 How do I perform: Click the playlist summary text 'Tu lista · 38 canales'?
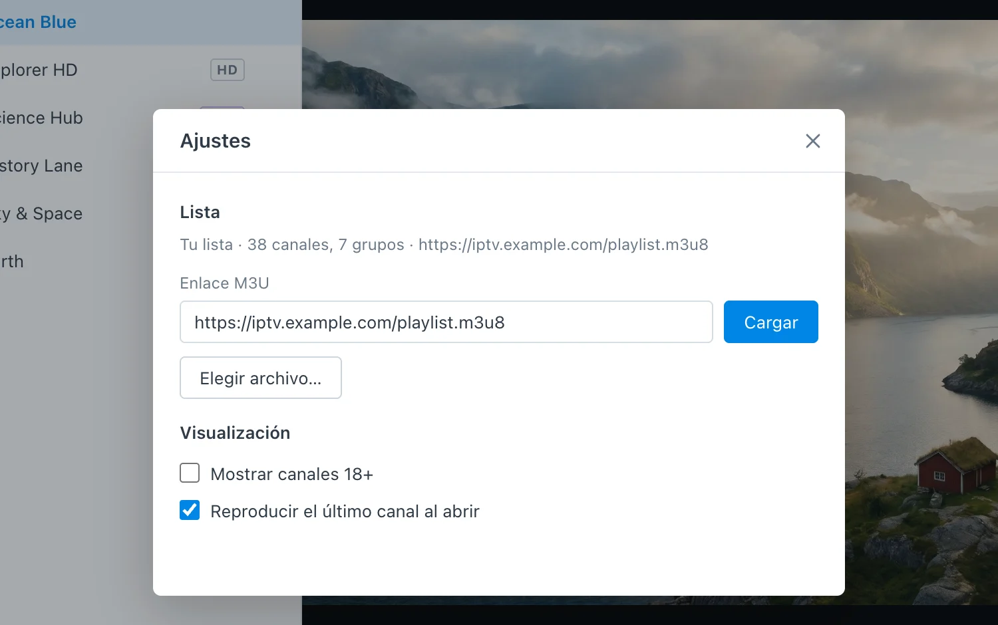[x=255, y=245]
